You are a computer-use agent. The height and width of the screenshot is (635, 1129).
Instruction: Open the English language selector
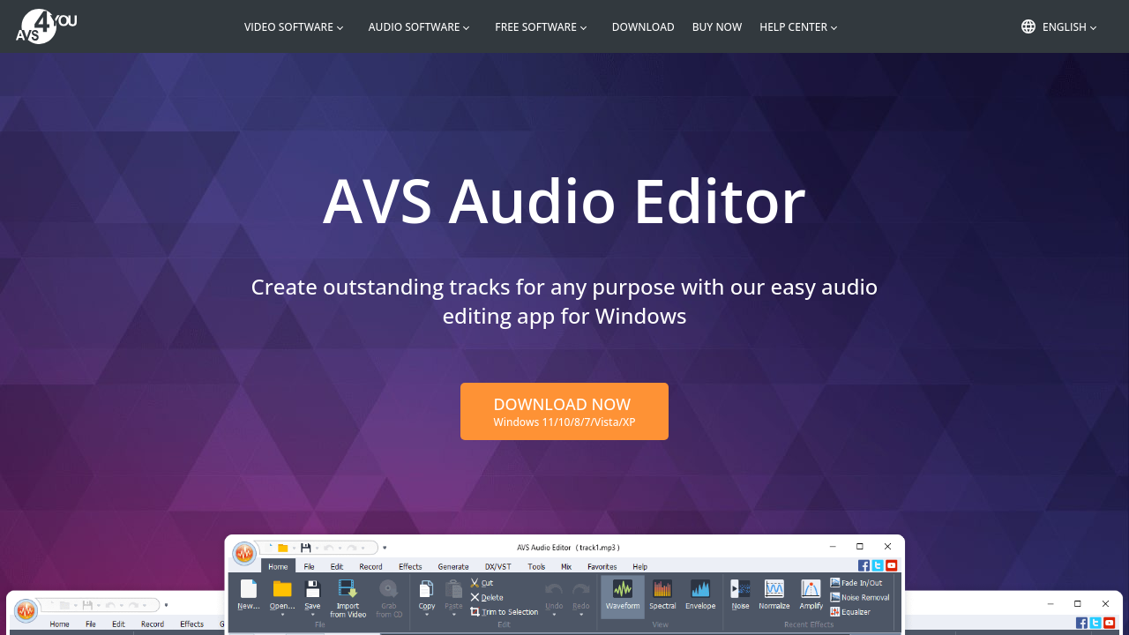pyautogui.click(x=1059, y=27)
